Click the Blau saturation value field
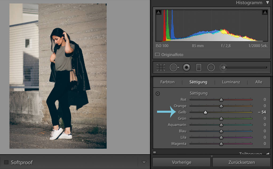The width and height of the screenshot is (273, 169). 265,131
